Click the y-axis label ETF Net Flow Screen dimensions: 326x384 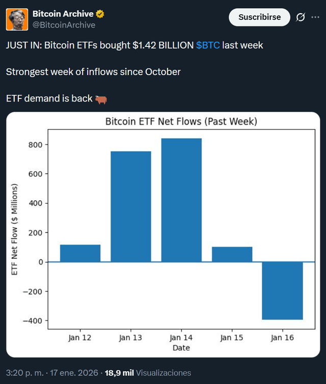(x=15, y=229)
